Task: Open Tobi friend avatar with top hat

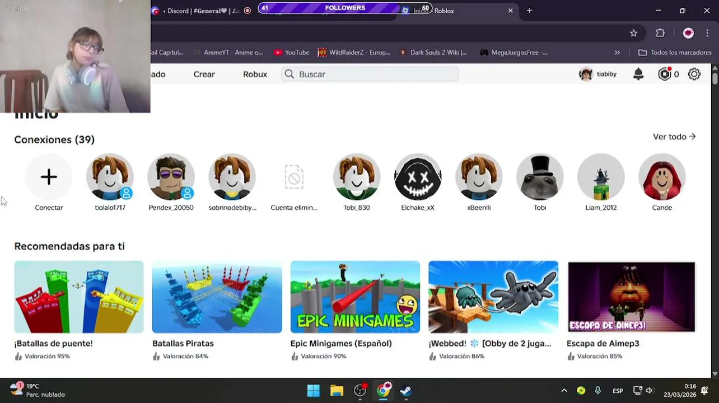Action: (x=540, y=177)
